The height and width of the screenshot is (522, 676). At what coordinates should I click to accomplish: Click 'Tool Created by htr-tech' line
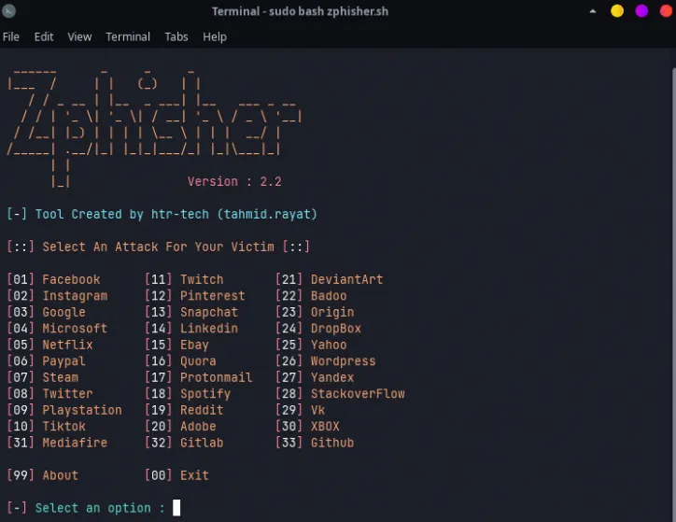162,214
